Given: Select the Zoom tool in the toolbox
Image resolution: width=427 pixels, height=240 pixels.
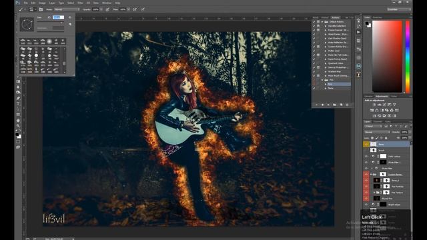Looking at the screenshot, I should 18,126.
